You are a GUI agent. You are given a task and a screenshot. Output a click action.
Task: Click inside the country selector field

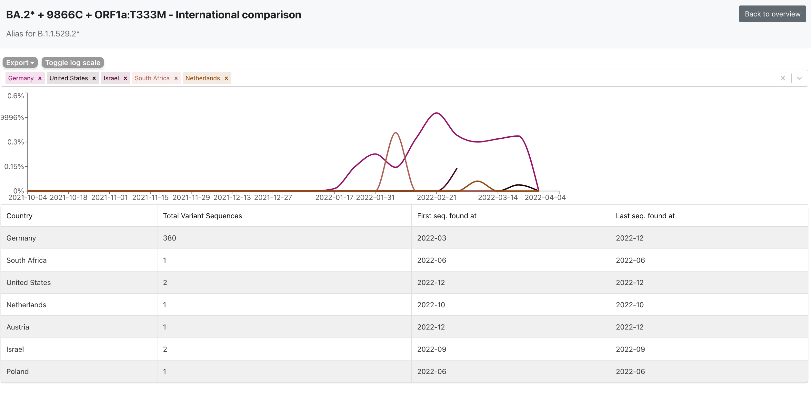tap(484, 78)
